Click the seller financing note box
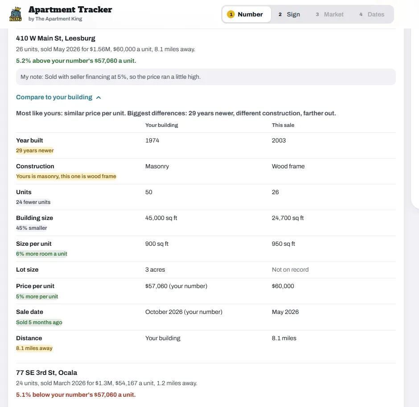Screen dimensions: 419x407 point(206,77)
